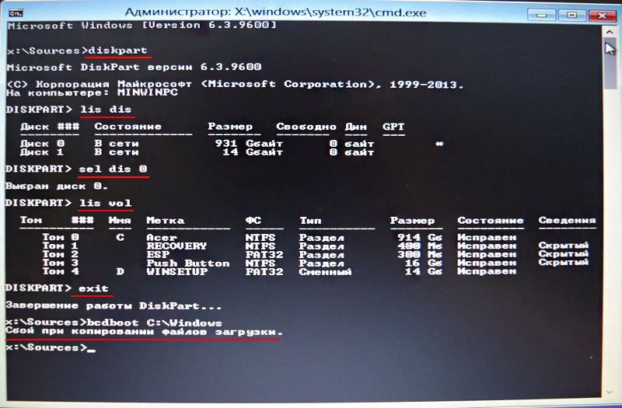
Task: Click the '400 Мб' volume size
Action: coord(420,246)
